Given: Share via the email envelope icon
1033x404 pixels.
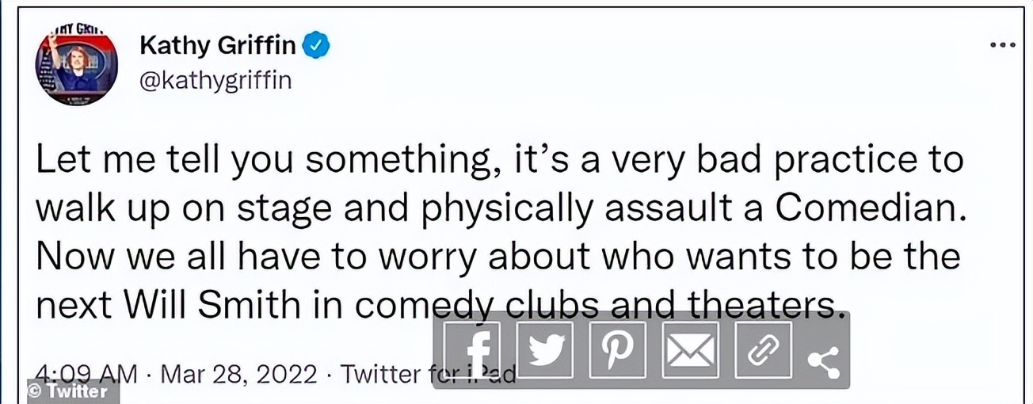Looking at the screenshot, I should pos(690,350).
